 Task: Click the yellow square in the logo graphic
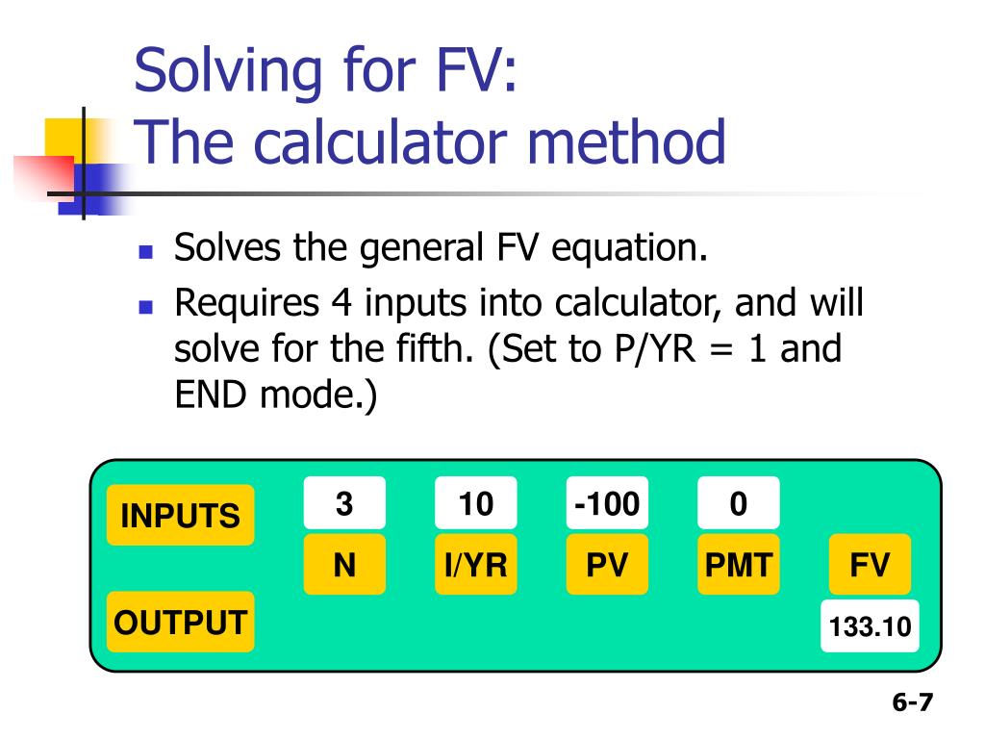pos(63,139)
